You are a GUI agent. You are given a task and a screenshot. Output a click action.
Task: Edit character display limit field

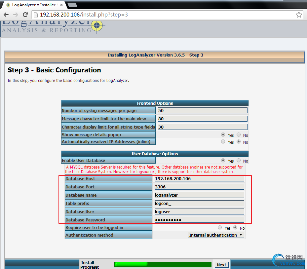203,127
